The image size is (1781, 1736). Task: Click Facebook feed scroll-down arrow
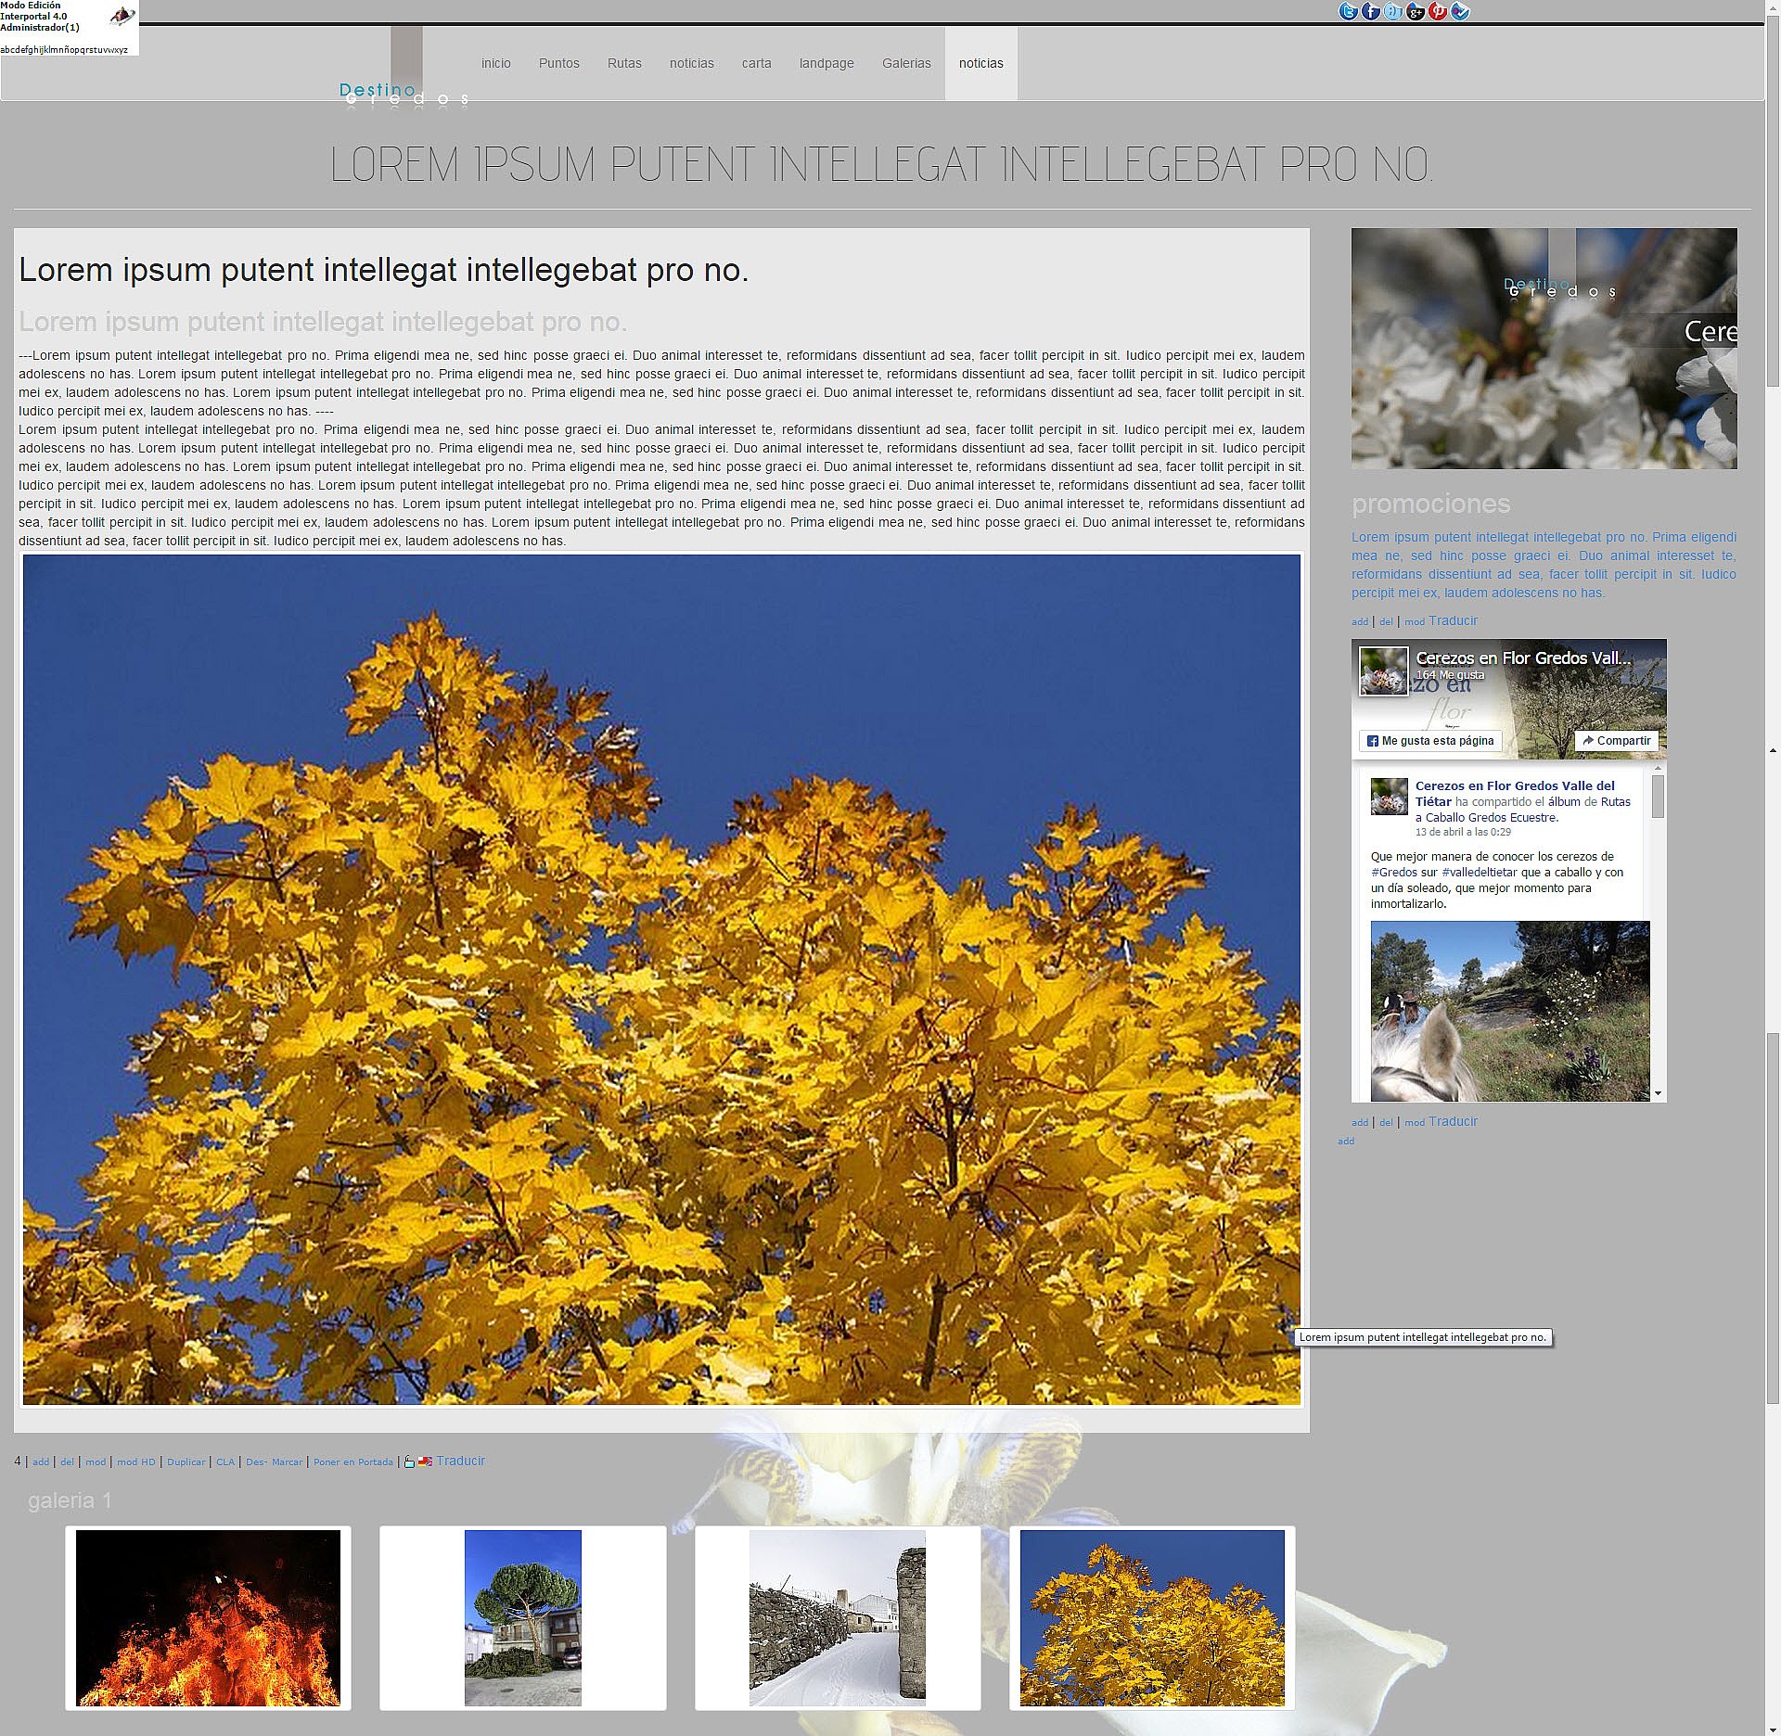tap(1658, 1093)
